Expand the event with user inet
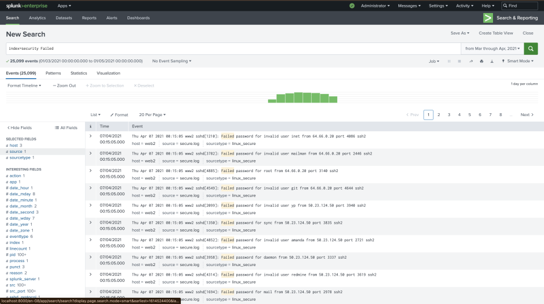This screenshot has width=544, height=304. (x=91, y=136)
